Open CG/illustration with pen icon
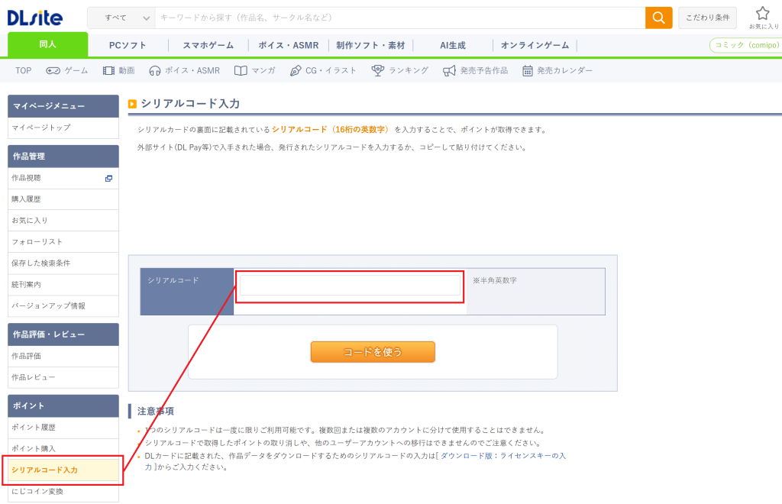Screen dimensions: 782x504 [x=323, y=70]
